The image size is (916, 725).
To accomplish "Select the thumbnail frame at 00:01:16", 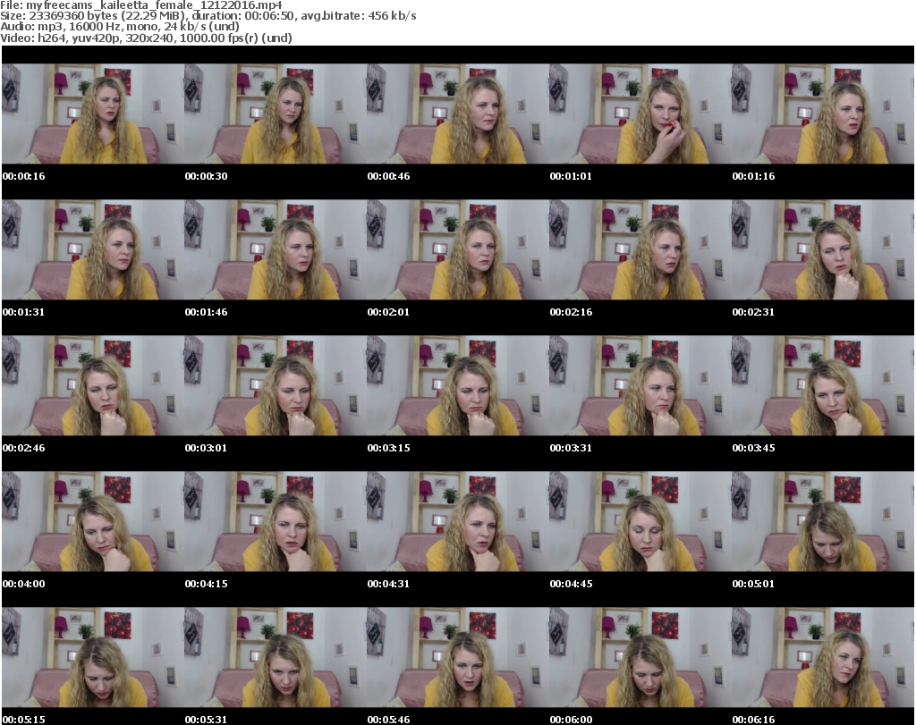I will point(823,114).
